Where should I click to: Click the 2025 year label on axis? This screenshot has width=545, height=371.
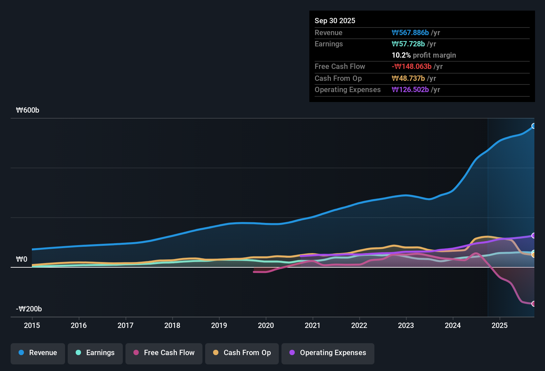click(x=500, y=326)
